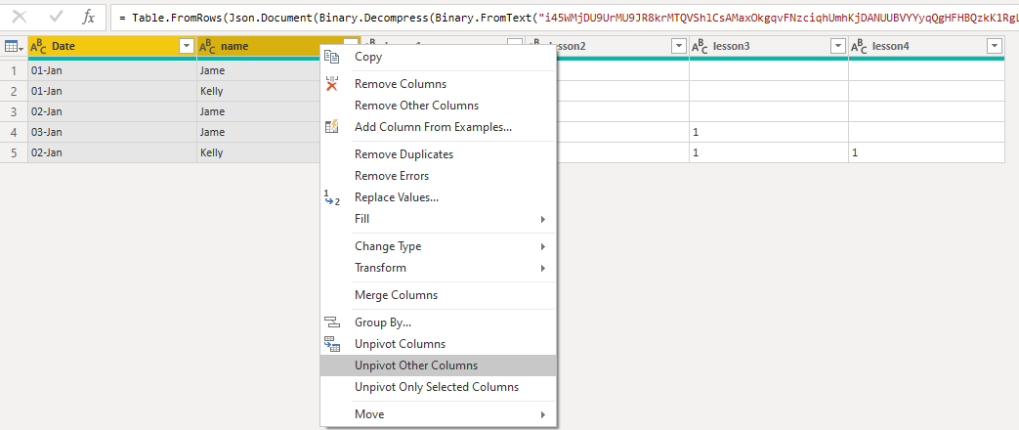Image resolution: width=1019 pixels, height=430 pixels.
Task: Click the ABC data type icon of lesson4 column
Action: click(859, 46)
